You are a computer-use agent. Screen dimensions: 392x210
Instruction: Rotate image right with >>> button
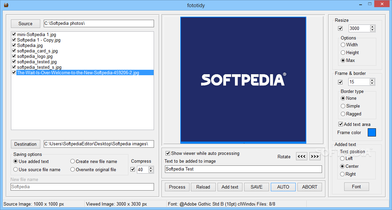[x=315, y=157]
